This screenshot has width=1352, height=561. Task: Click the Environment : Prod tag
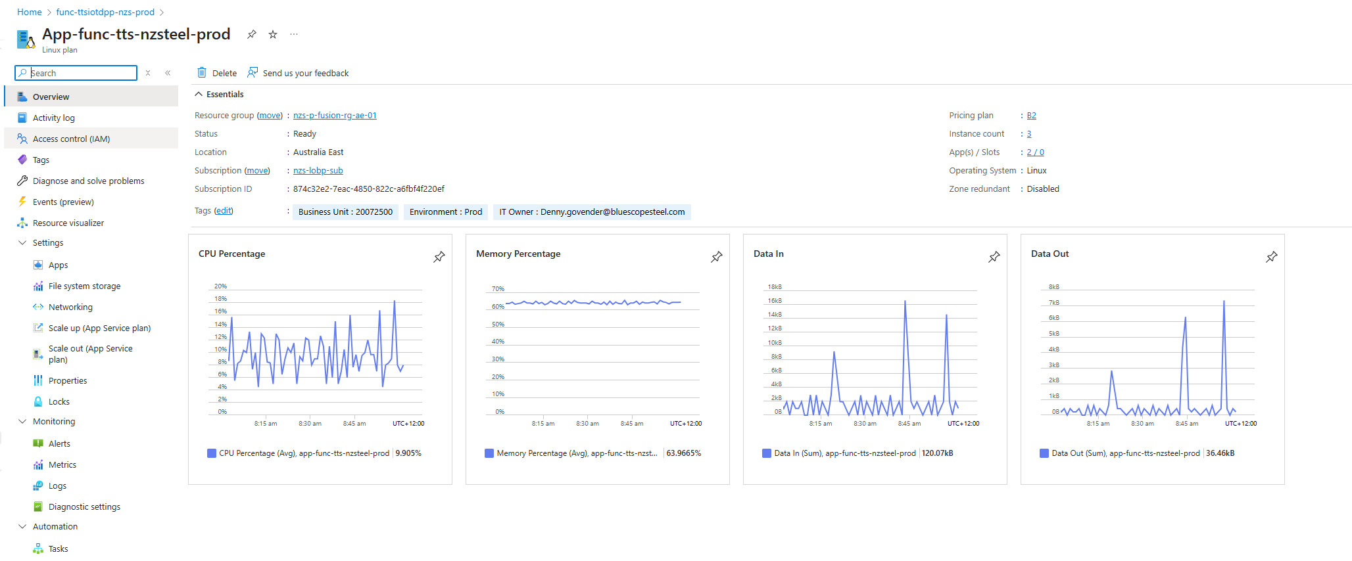[x=446, y=212]
